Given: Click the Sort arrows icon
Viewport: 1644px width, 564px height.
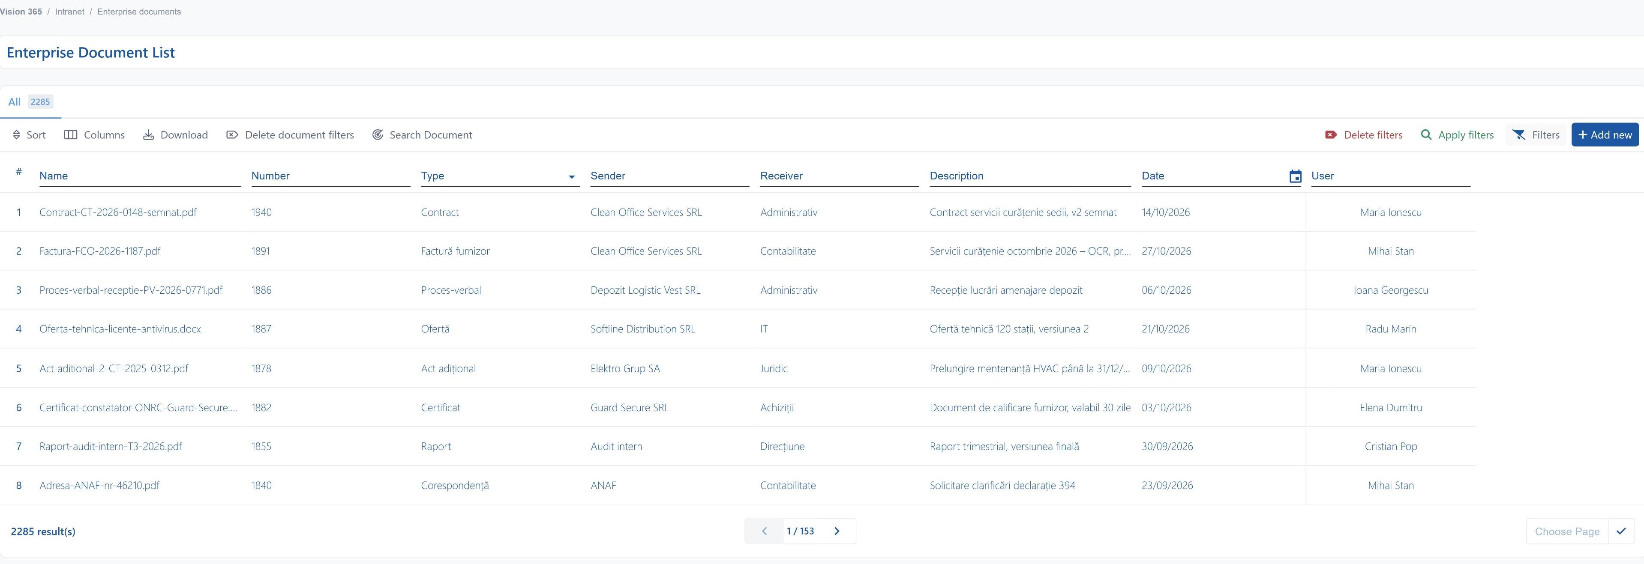Looking at the screenshot, I should (17, 134).
